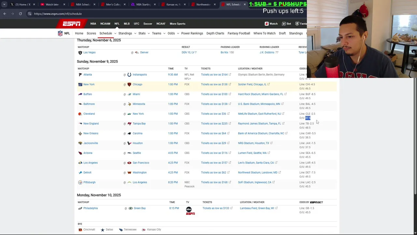This screenshot has height=235, width=417.
Task: Open Fantasy Football in NFL subnav
Action: tap(239, 33)
